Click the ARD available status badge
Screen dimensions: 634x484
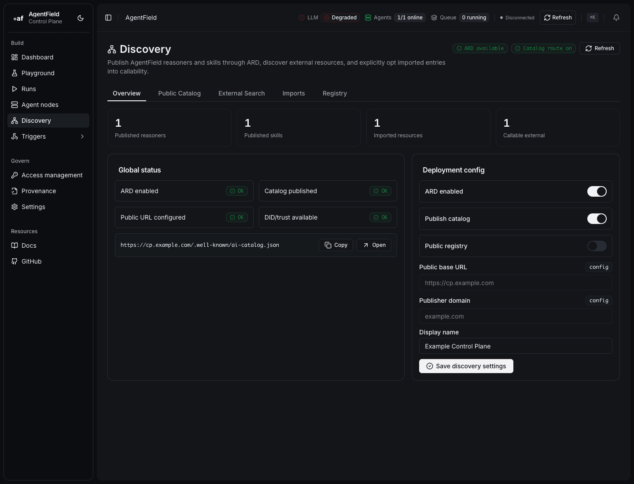pos(480,48)
